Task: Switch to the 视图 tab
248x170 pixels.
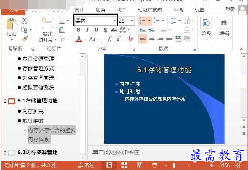Action: point(200,10)
